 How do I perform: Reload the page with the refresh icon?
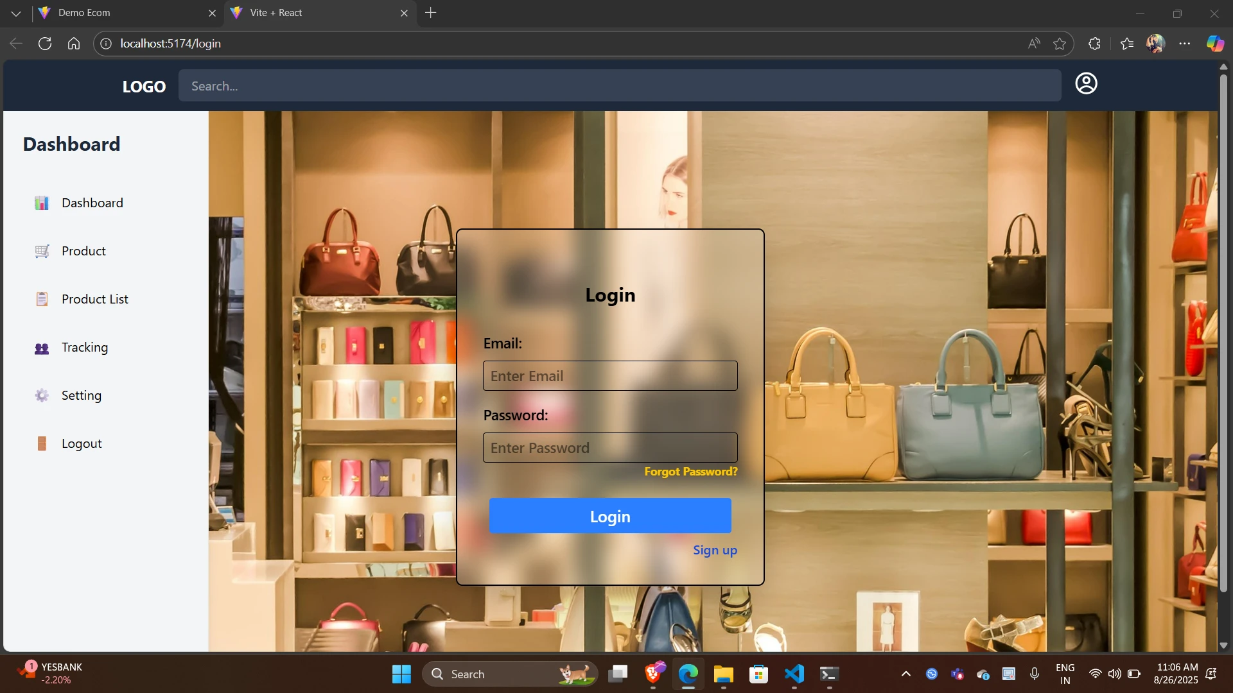point(45,44)
